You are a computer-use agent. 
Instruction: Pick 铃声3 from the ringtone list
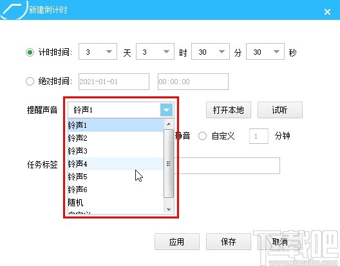[116, 151]
